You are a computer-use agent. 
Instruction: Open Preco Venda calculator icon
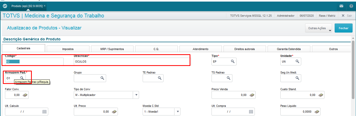[x=252, y=95]
